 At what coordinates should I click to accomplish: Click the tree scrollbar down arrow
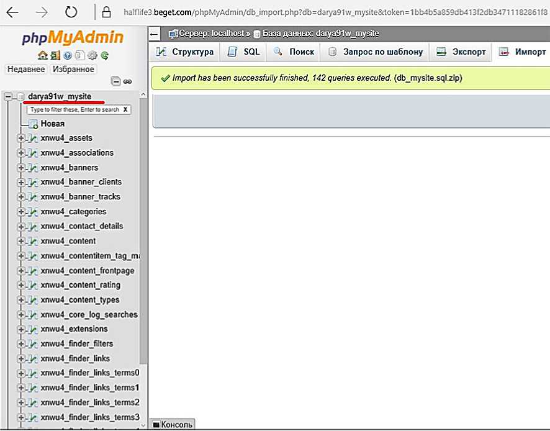[143, 425]
